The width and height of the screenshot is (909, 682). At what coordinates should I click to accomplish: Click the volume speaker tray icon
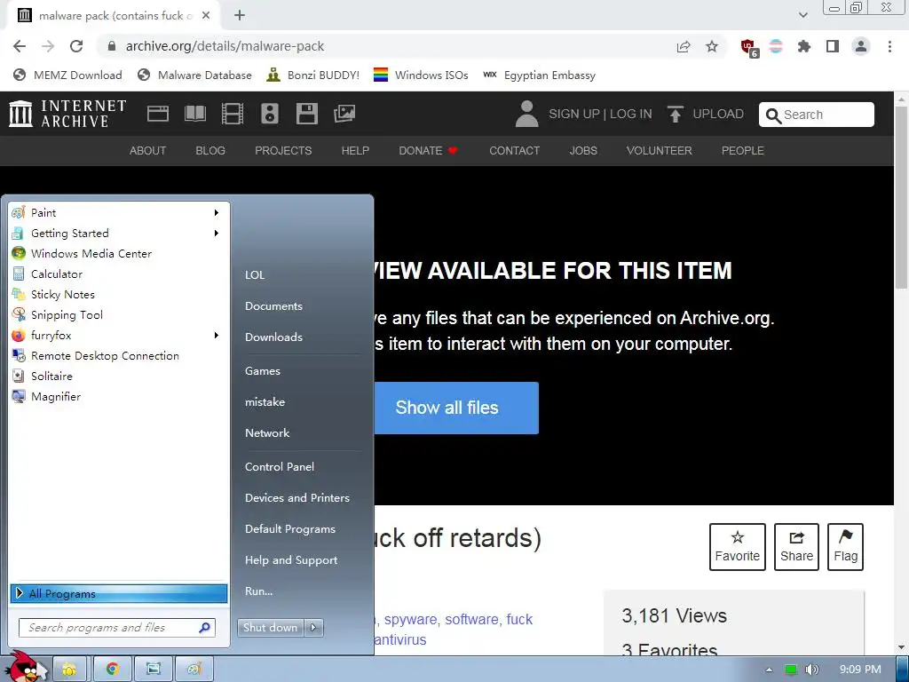811,670
